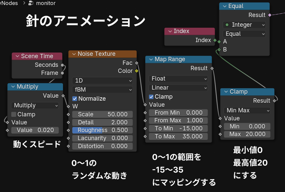Enable Clamp checkbox in Multiply node

14,114
